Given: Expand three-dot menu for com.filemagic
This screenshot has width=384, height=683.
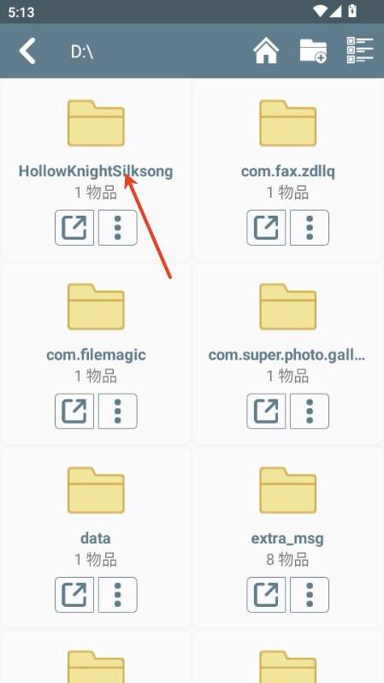Looking at the screenshot, I should 117,411.
